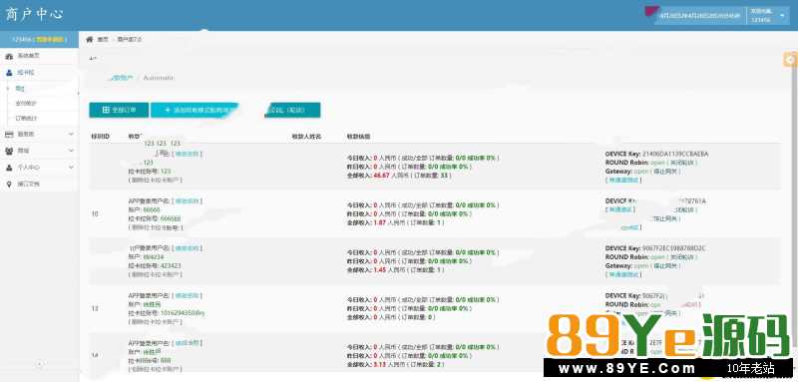Click the grid icon on 全部订单 button
Screen dimensions: 798x382
106,110
